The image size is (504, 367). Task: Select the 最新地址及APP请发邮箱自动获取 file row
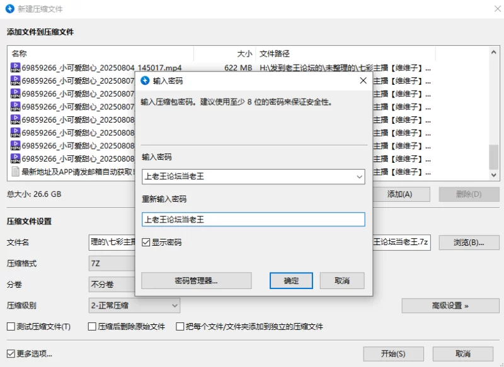coord(79,172)
